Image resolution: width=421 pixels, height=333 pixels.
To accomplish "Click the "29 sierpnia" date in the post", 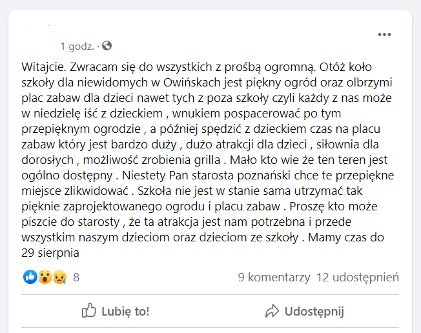I will (x=50, y=253).
